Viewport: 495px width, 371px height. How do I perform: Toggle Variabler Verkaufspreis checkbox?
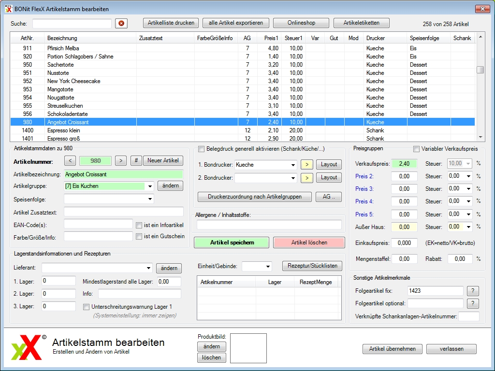point(416,149)
